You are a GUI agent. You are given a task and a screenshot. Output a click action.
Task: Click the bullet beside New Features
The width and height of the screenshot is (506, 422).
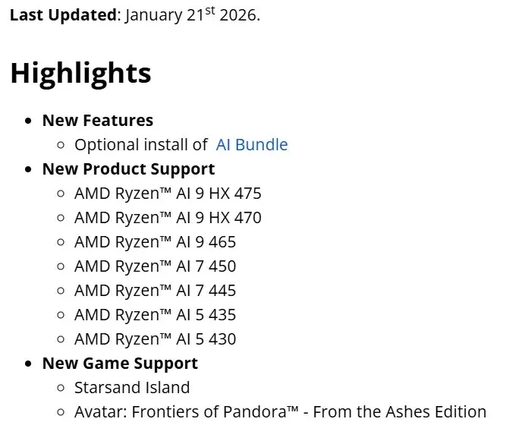tap(29, 121)
